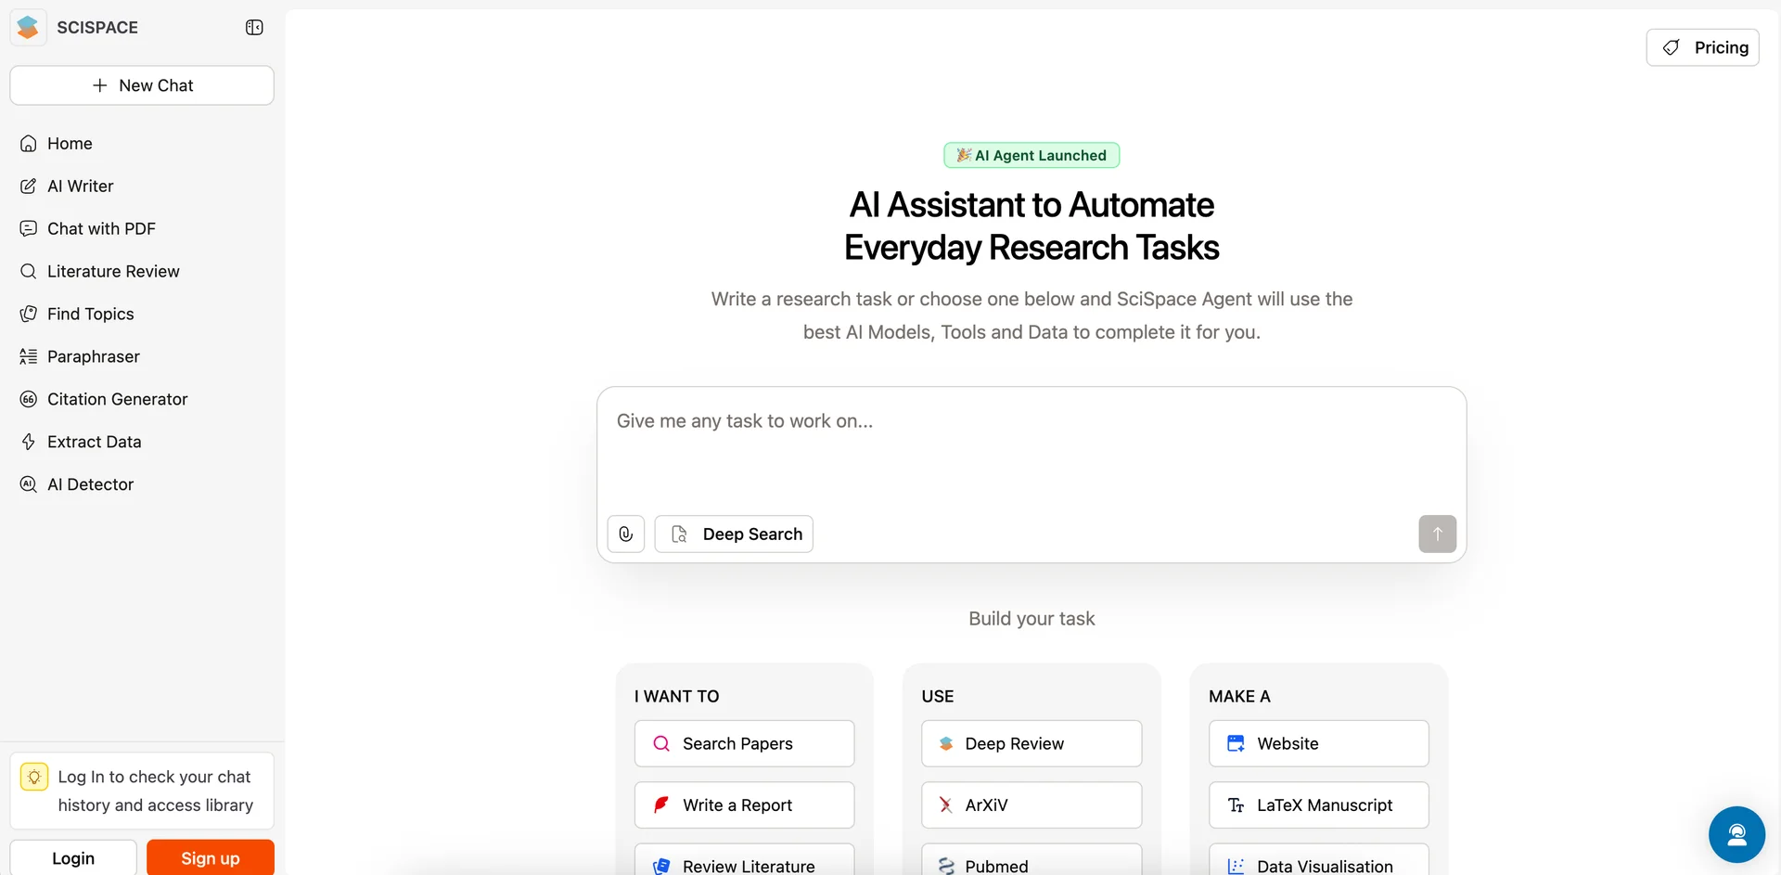
Task: Select Write a Report task
Action: (x=744, y=805)
